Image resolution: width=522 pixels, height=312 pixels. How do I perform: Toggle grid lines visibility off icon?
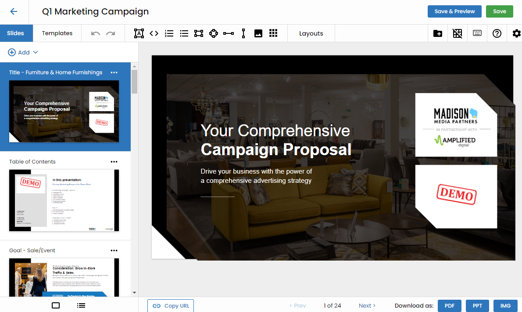click(458, 33)
